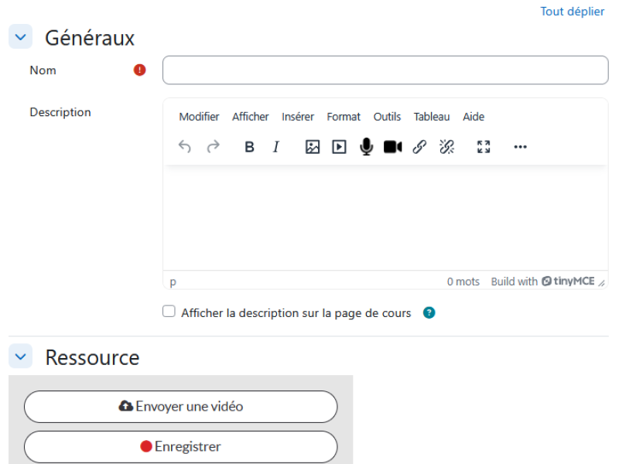Click the editor resize handle icon
The width and height of the screenshot is (619, 464).
tap(602, 282)
